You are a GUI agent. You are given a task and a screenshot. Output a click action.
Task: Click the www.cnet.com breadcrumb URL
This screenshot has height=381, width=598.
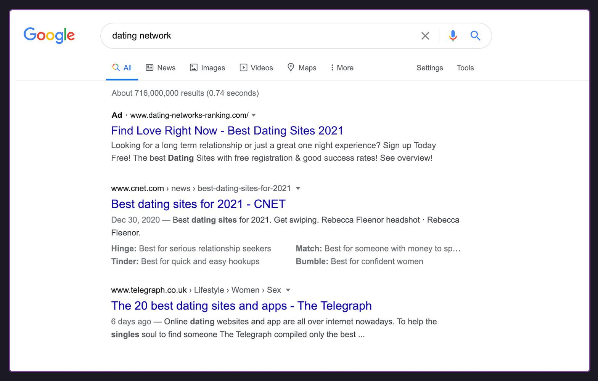pos(137,188)
